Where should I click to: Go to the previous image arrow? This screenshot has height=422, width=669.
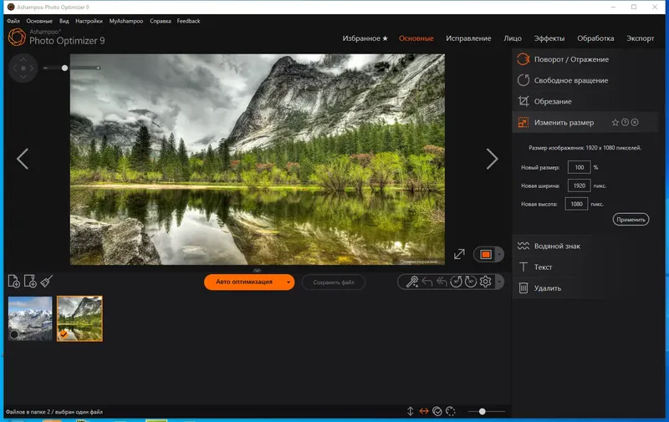(x=23, y=159)
